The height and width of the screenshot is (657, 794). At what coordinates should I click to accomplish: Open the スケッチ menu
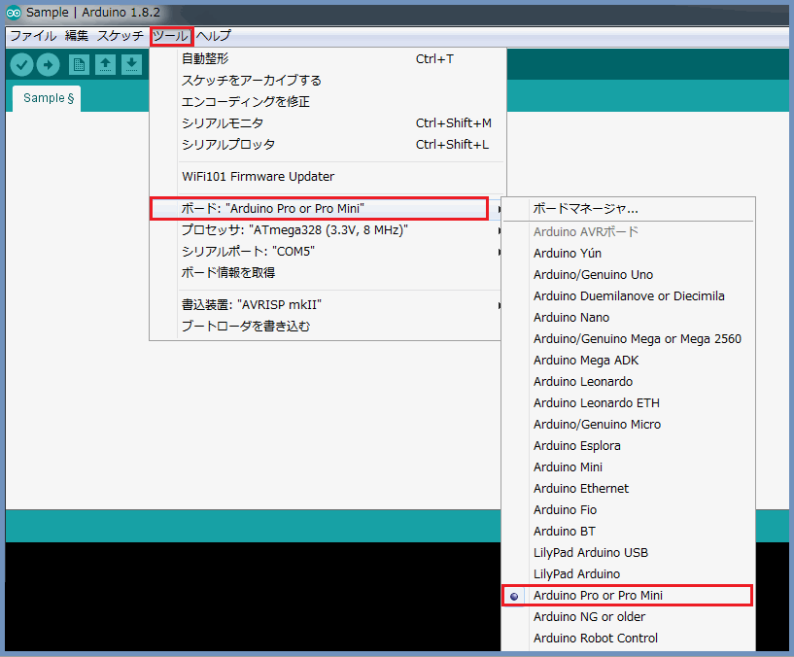click(121, 36)
